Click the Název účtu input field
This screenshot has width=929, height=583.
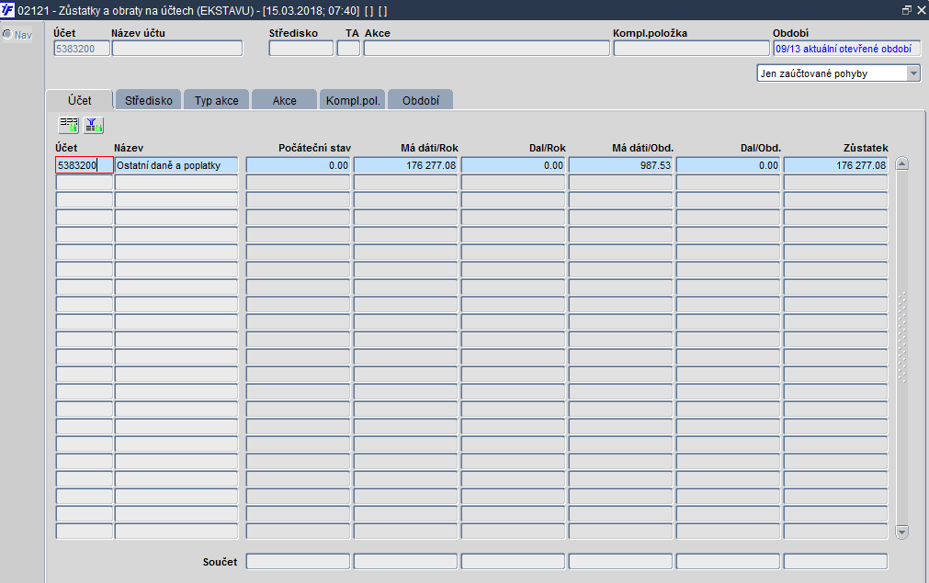point(177,49)
